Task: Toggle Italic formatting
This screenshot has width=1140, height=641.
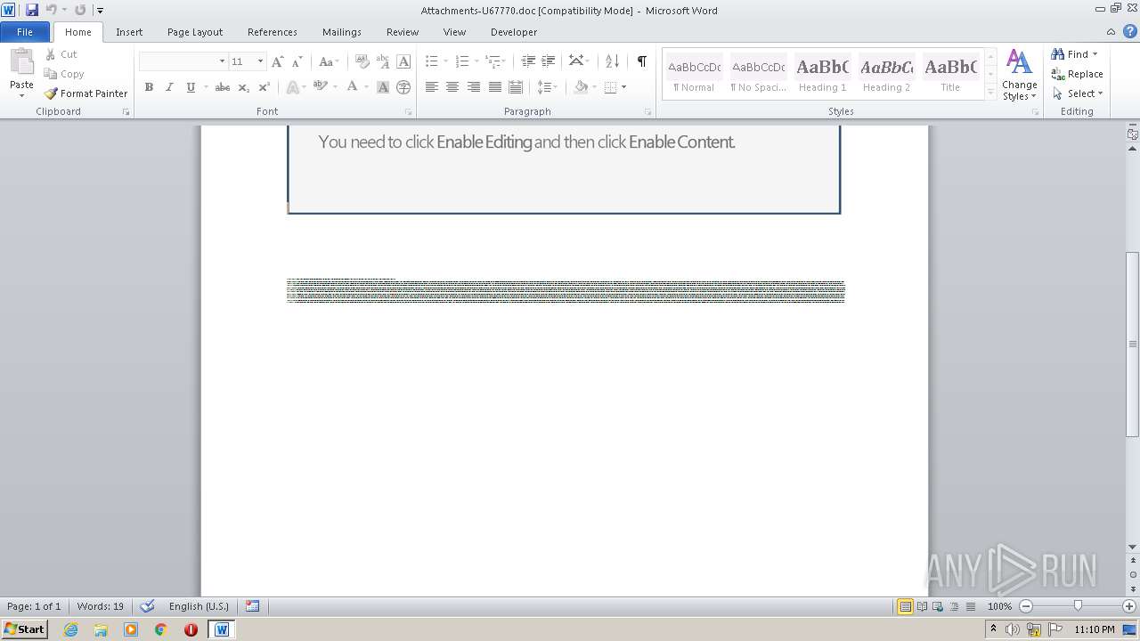Action: tap(169, 87)
